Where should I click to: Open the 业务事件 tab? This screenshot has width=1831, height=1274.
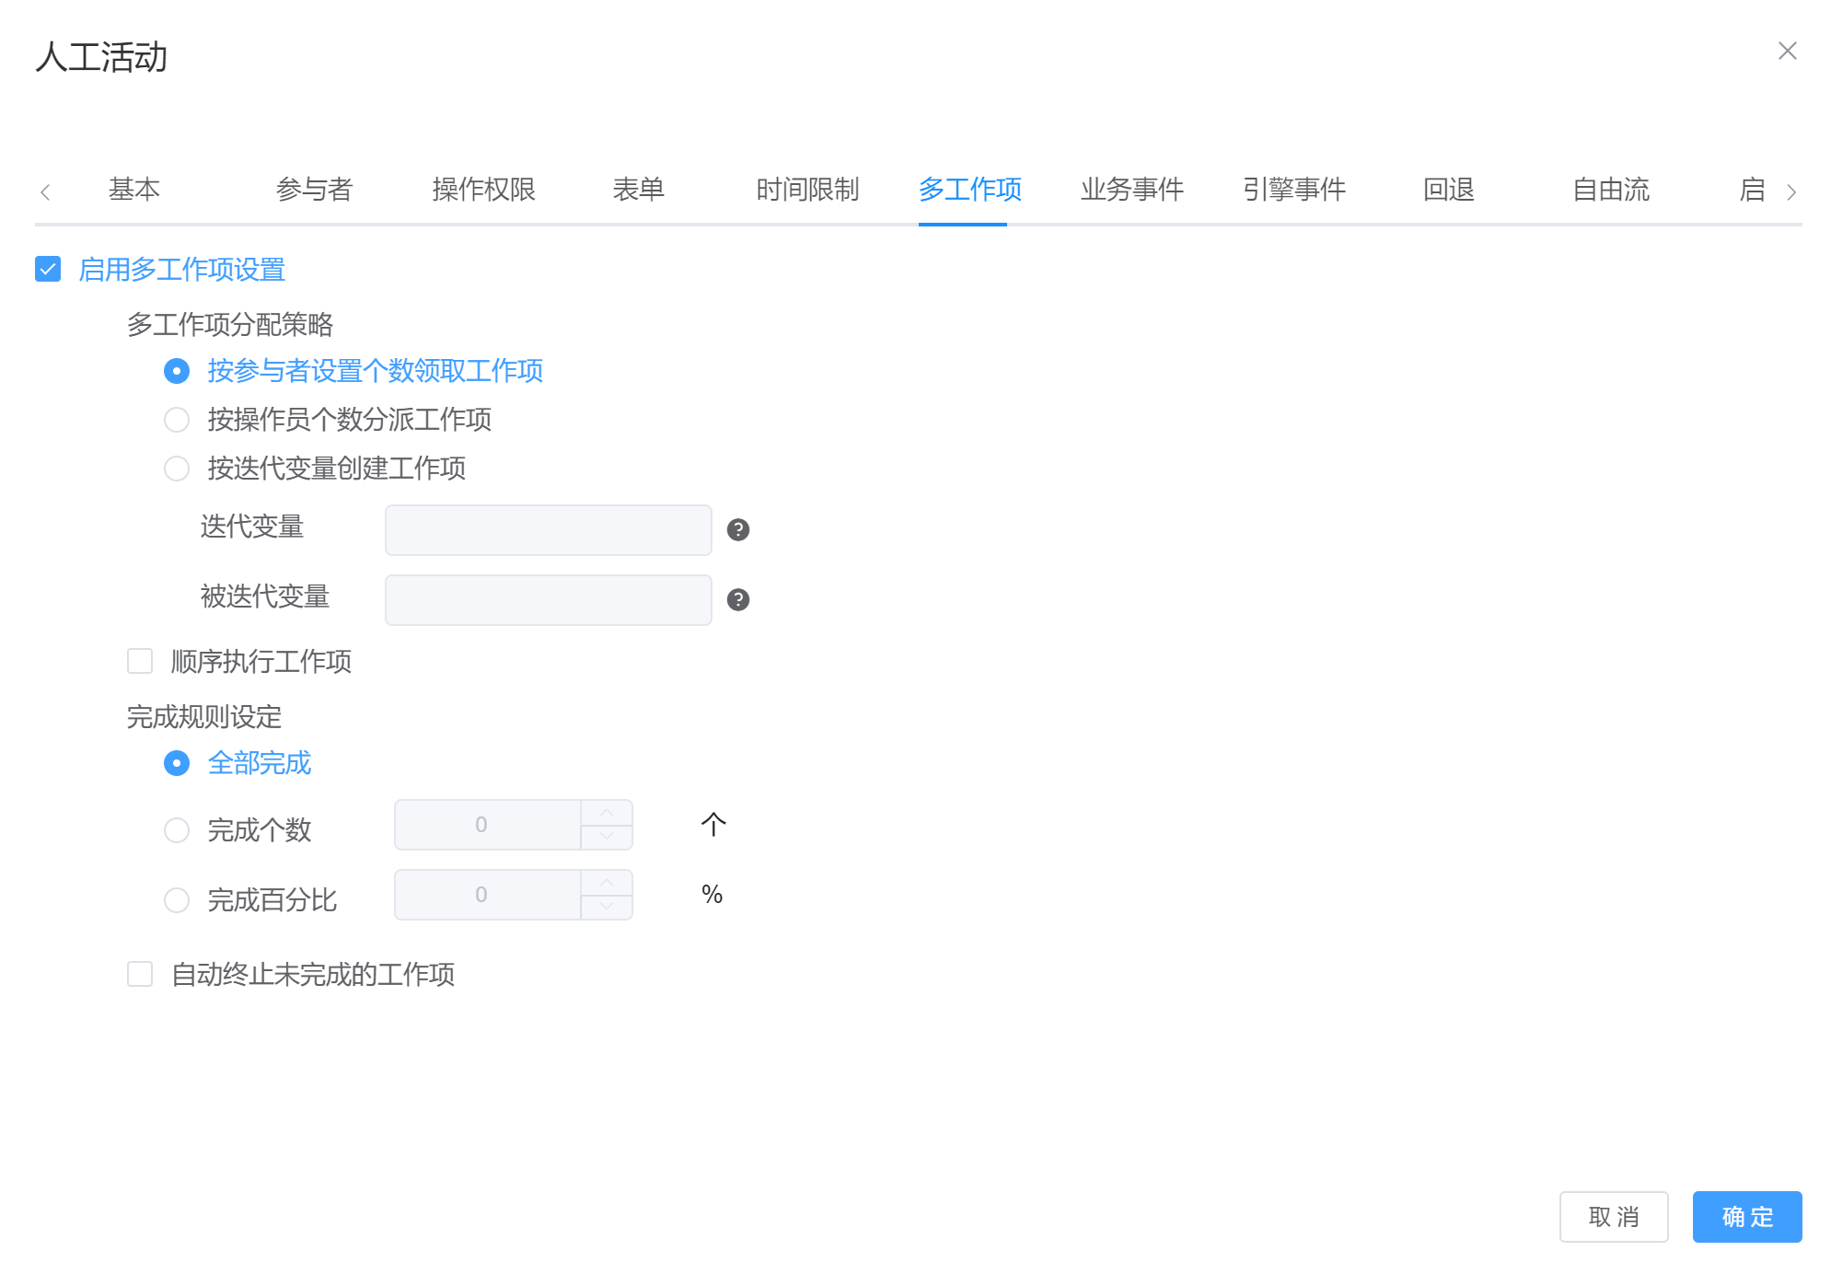1131,190
